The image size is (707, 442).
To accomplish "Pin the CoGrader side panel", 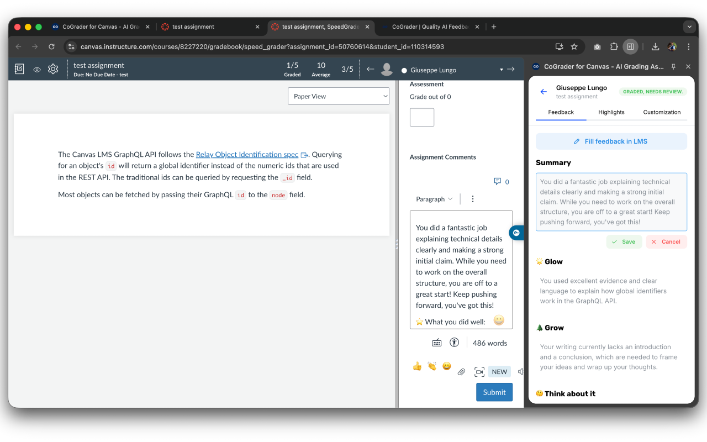I will 673,66.
